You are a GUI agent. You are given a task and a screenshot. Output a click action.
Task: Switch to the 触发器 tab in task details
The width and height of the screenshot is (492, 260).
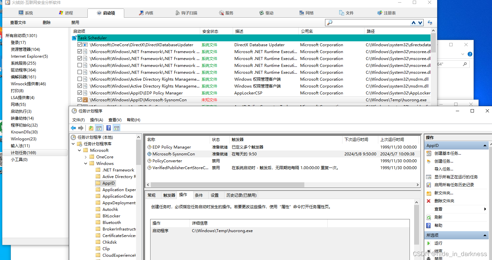169,195
